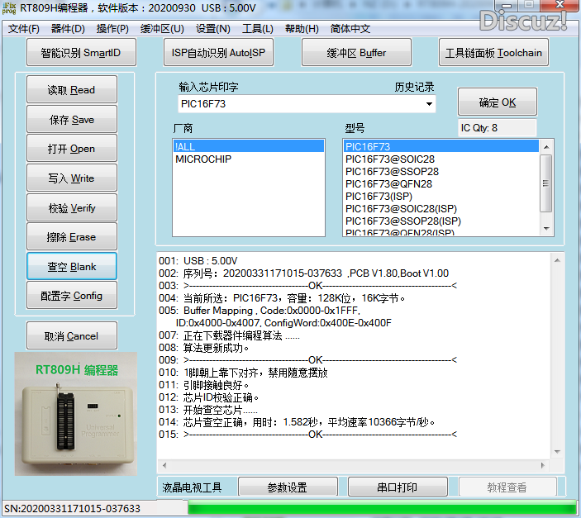Click the ISP自动识别 AutoISP button

click(218, 53)
